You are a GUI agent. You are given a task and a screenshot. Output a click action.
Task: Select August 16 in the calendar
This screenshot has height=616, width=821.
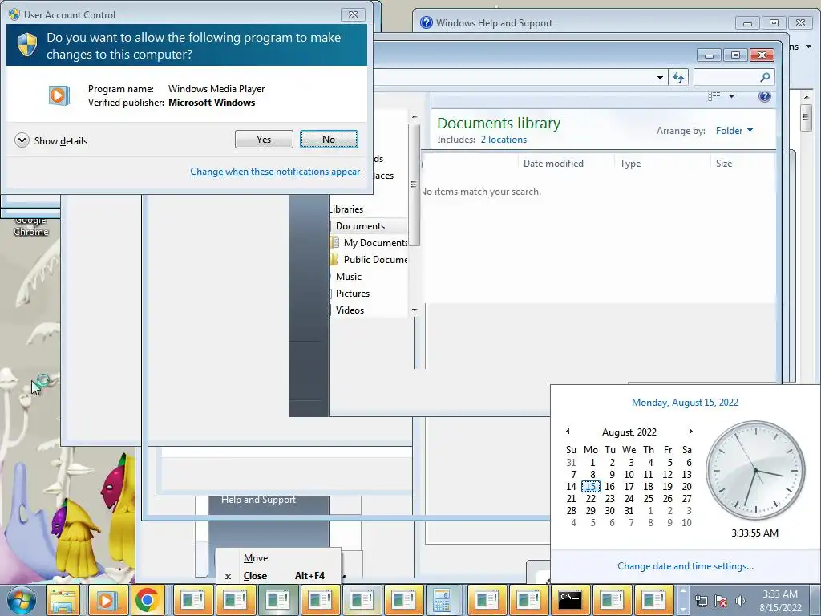point(609,487)
